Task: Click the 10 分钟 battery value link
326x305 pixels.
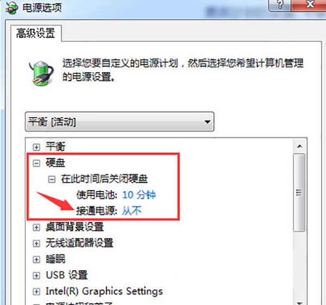Action: coord(139,195)
